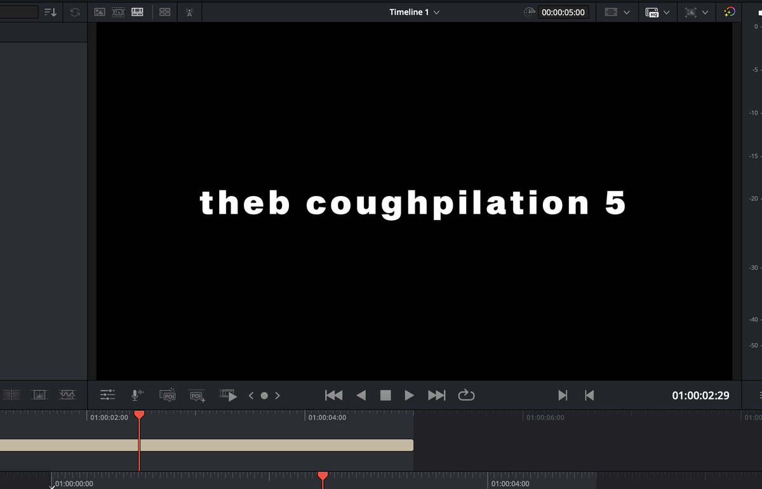Click the 00:00:05:00 duration field

pyautogui.click(x=563, y=12)
